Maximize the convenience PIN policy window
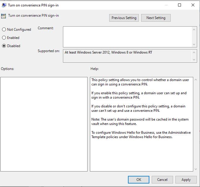 point(180,5)
